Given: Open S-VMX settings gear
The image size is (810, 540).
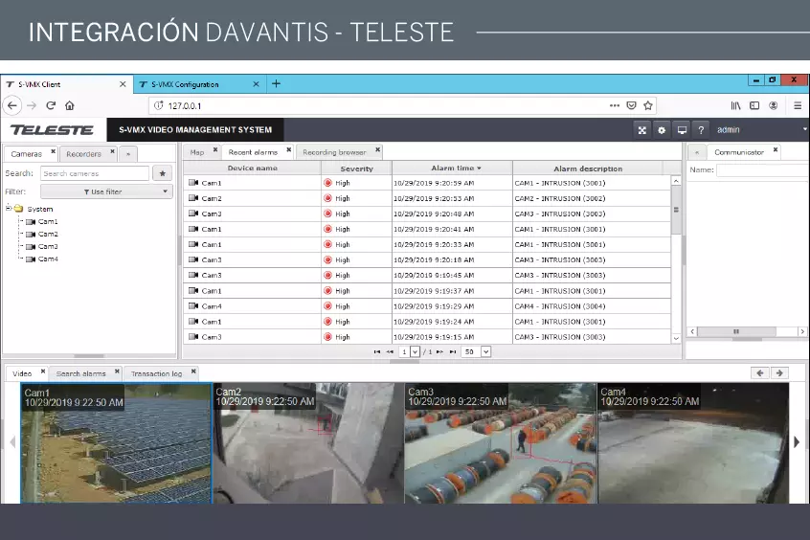Looking at the screenshot, I should tap(662, 130).
